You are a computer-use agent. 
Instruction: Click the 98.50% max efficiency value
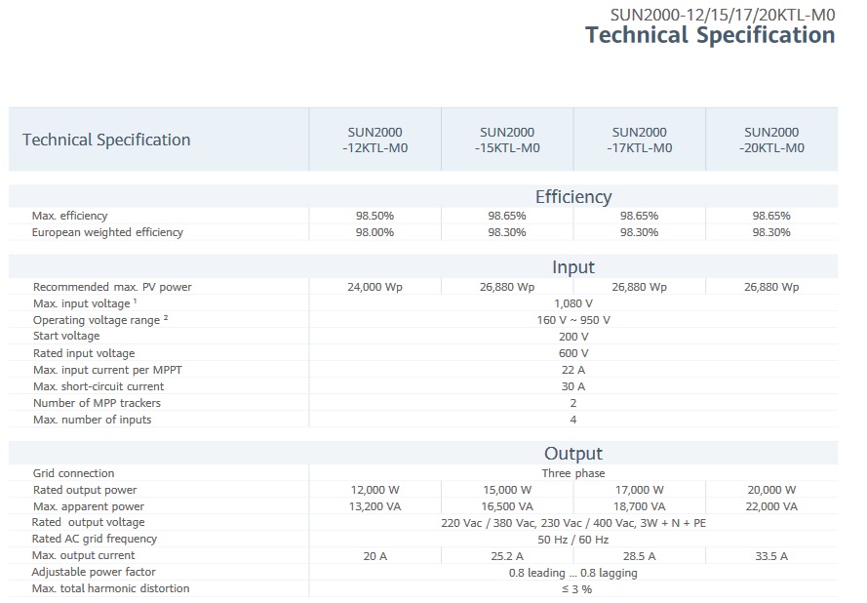[374, 216]
